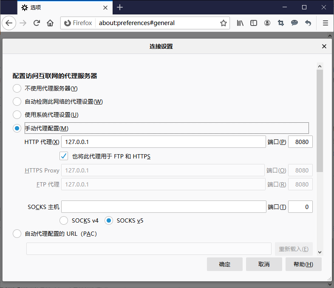Click the 确定 button
Image resolution: width=334 pixels, height=288 pixels.
[x=224, y=264]
